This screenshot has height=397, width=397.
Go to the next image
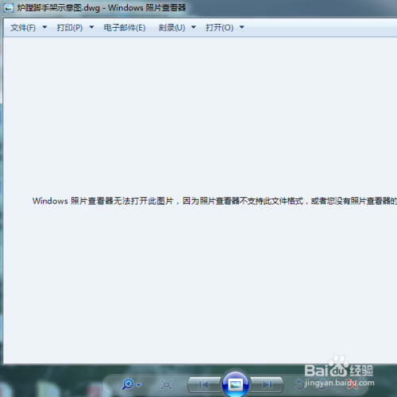point(267,384)
